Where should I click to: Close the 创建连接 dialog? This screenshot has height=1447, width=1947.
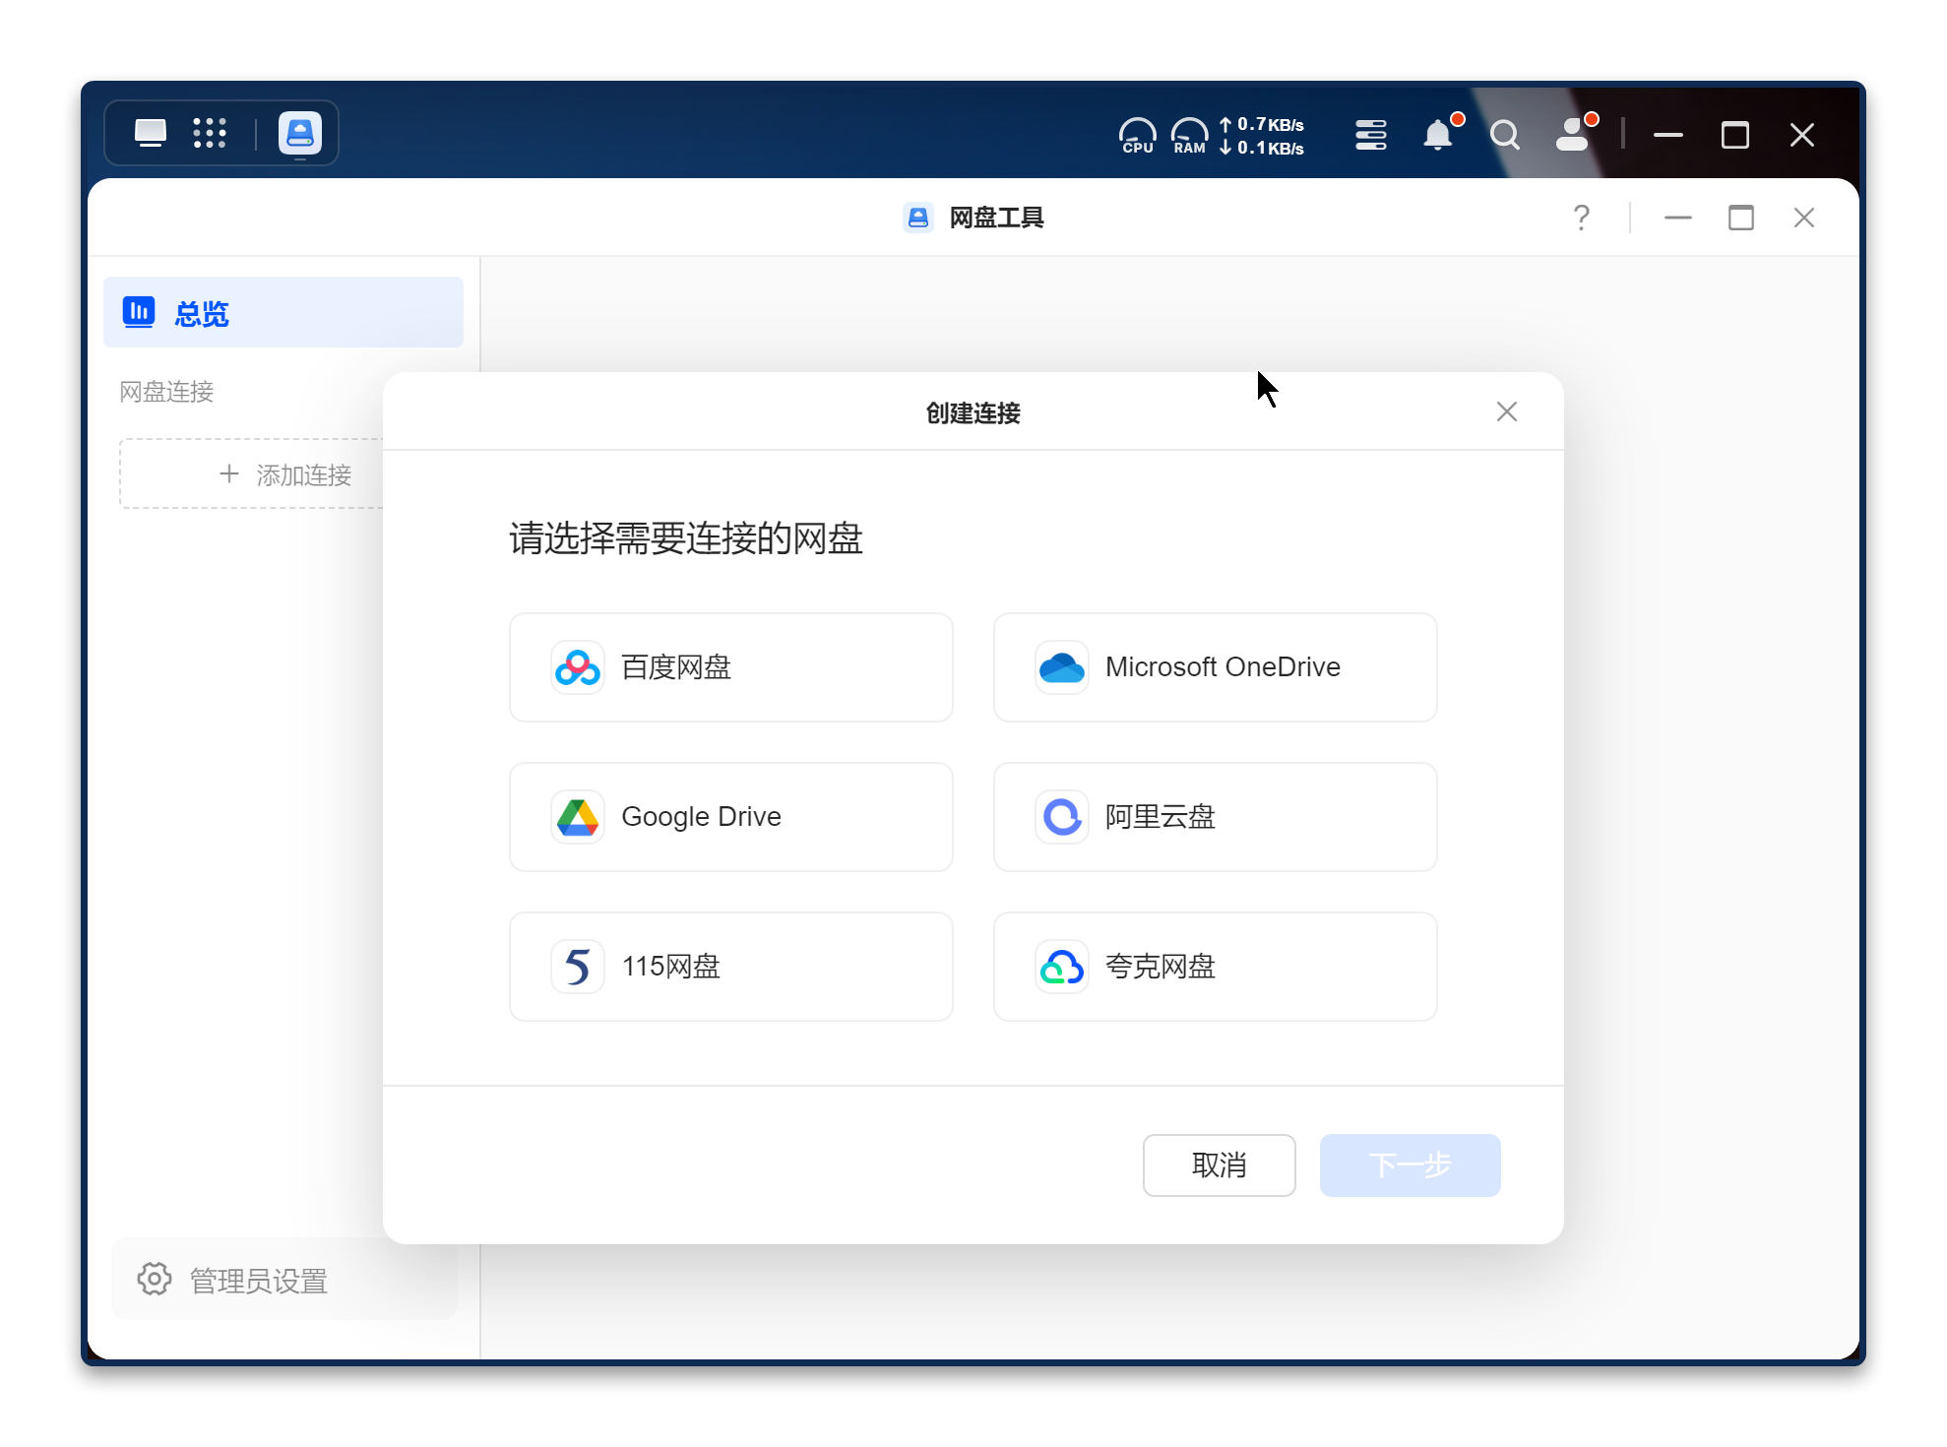tap(1506, 411)
